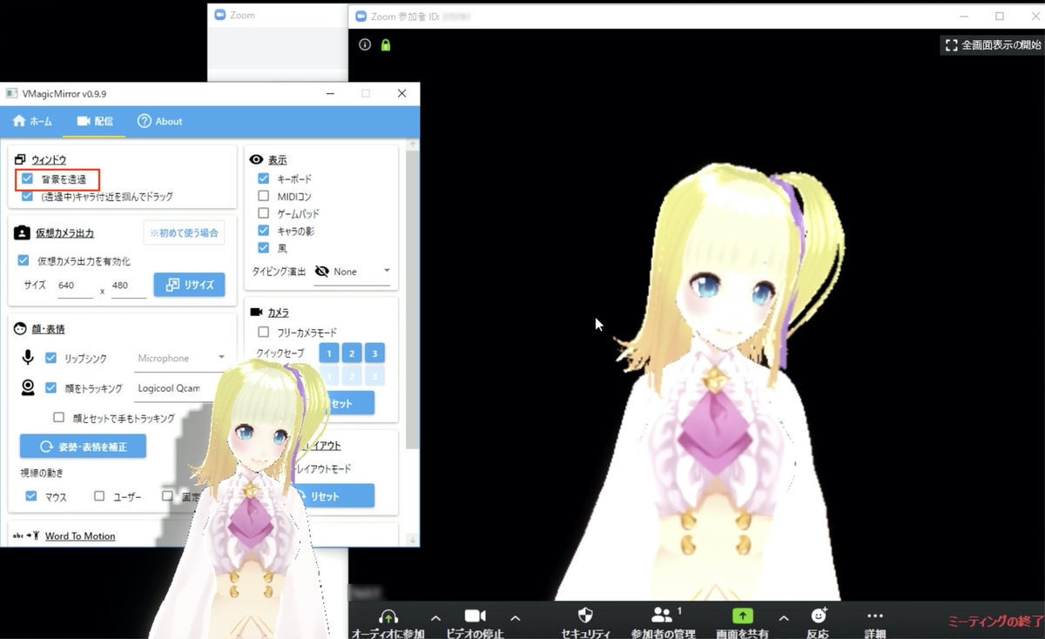Viewport: 1045px width, 639px height.
Task: Enable 顔とセットで手もトラッキング
Action: pos(59,417)
